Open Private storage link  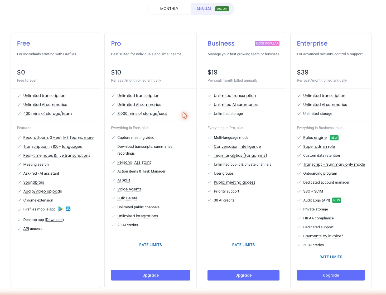[316, 209]
